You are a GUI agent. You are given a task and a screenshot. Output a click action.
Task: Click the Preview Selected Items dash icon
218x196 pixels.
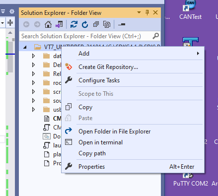[x=122, y=24]
